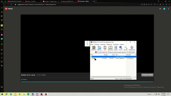This screenshot has width=171, height=96.
Task: Click the MEGA download progress bar
Action: (x=87, y=82)
